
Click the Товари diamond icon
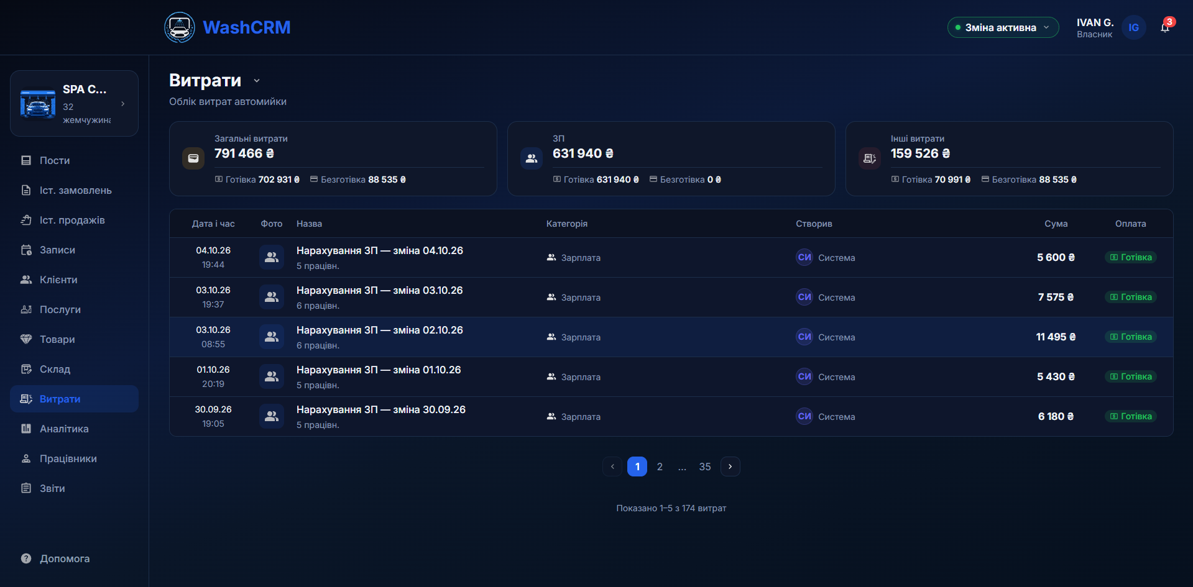coord(26,339)
